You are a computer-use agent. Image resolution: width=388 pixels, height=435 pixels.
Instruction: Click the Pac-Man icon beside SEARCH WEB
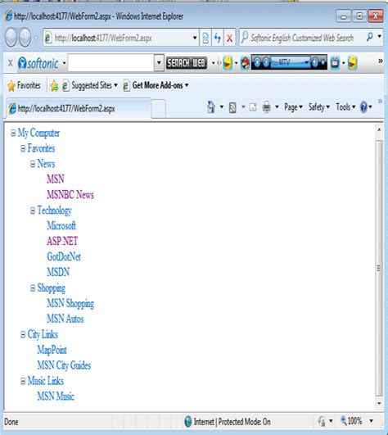coord(228,63)
